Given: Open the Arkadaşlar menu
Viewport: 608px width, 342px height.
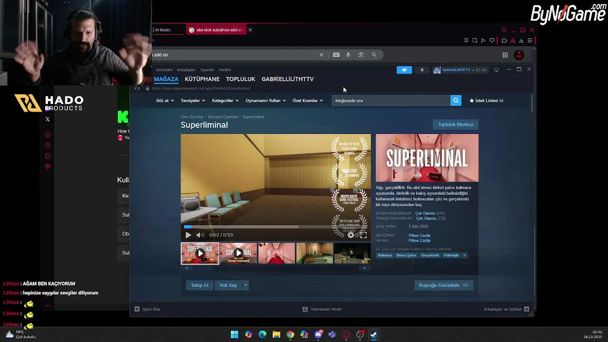Looking at the screenshot, I should coord(186,70).
